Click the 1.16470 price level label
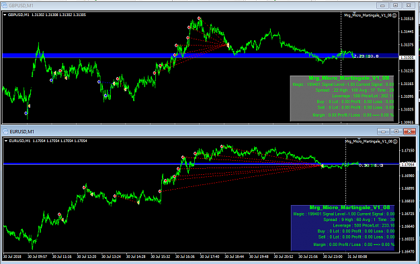The width and height of the screenshot is (420, 264). coord(408,252)
